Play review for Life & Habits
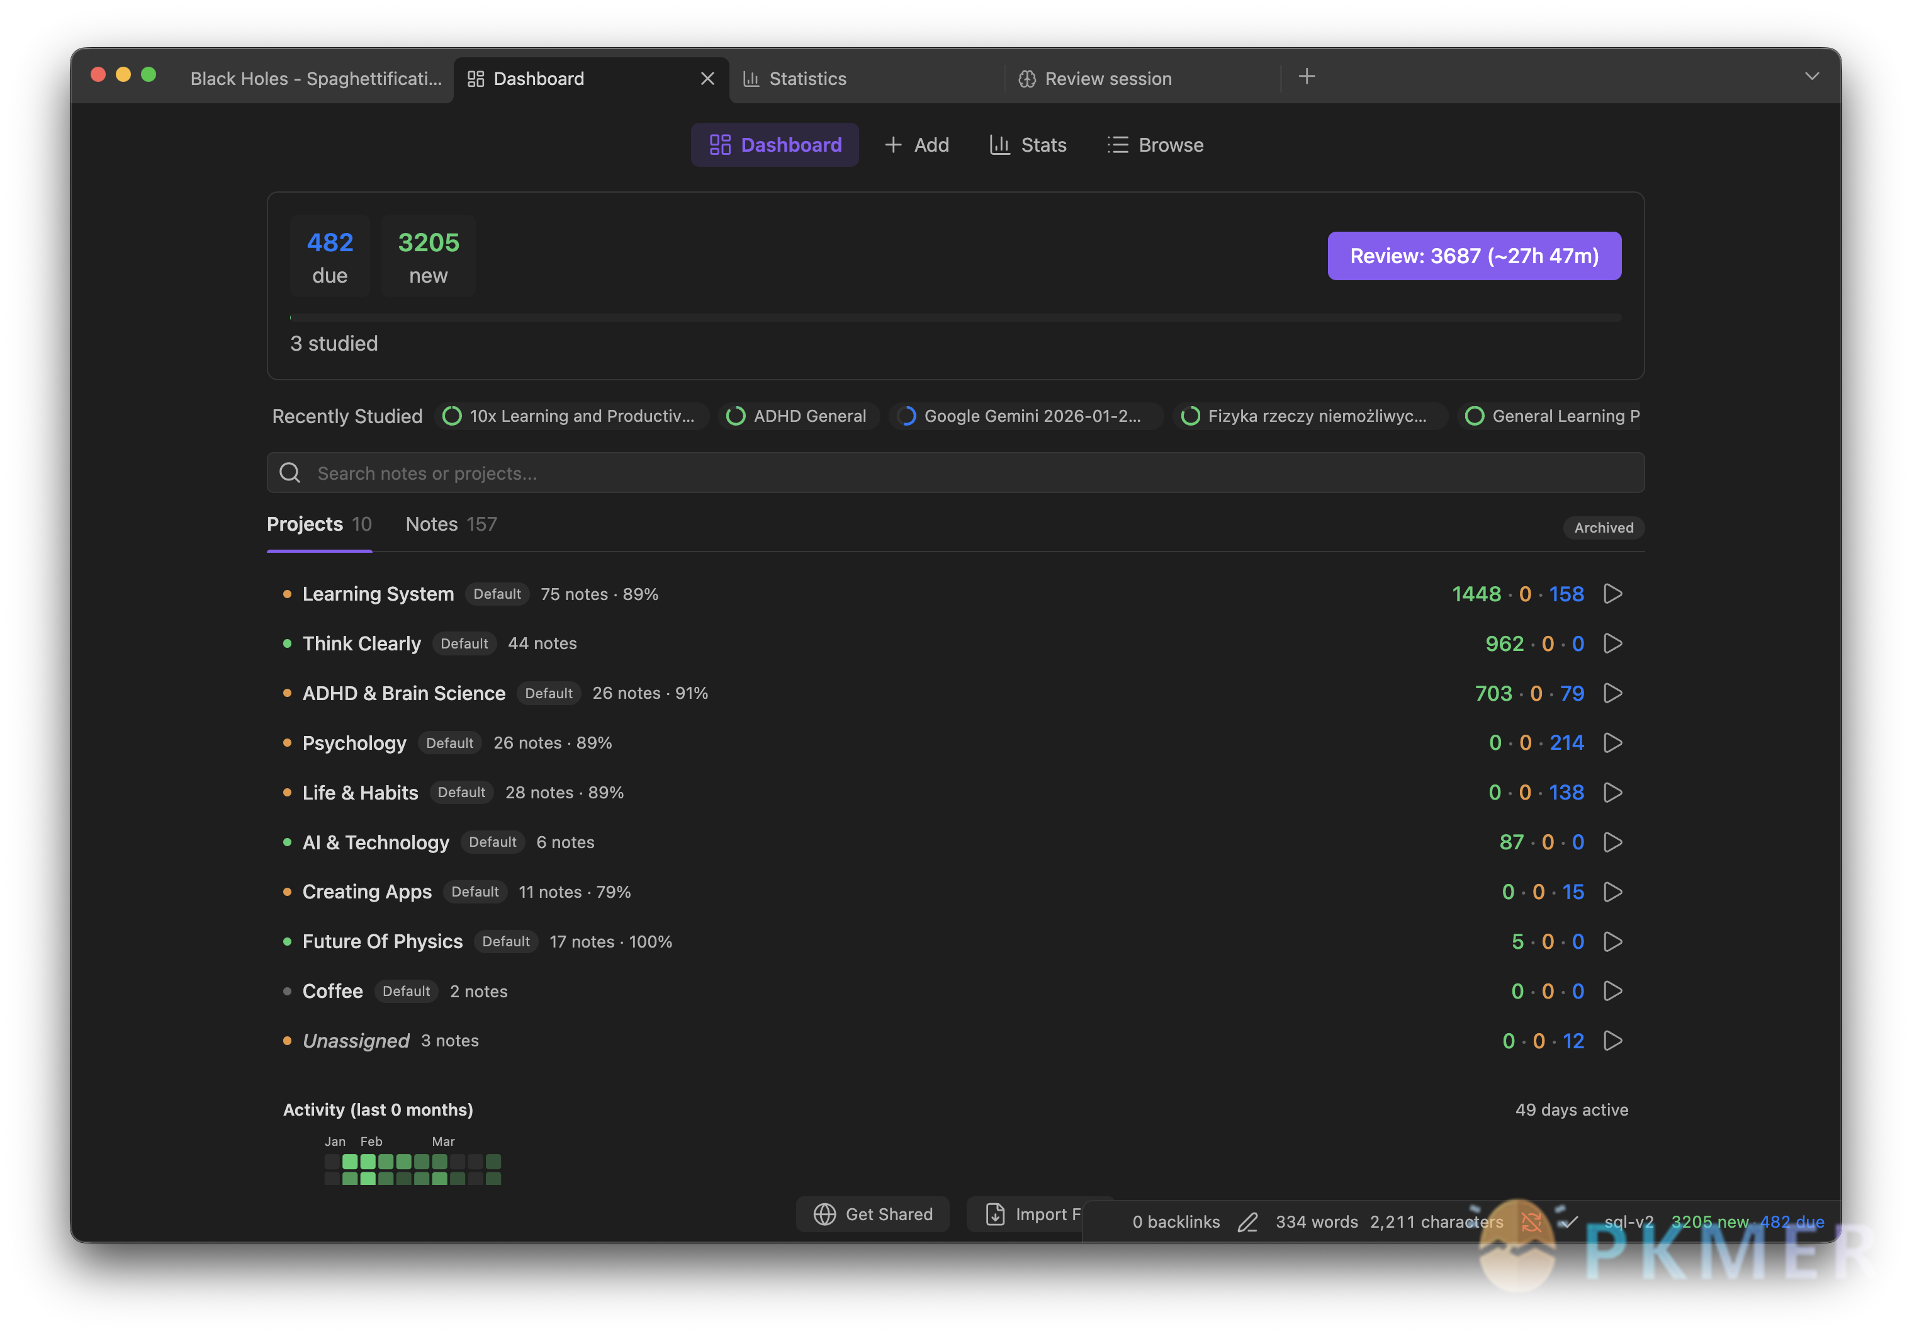This screenshot has width=1912, height=1336. tap(1612, 792)
